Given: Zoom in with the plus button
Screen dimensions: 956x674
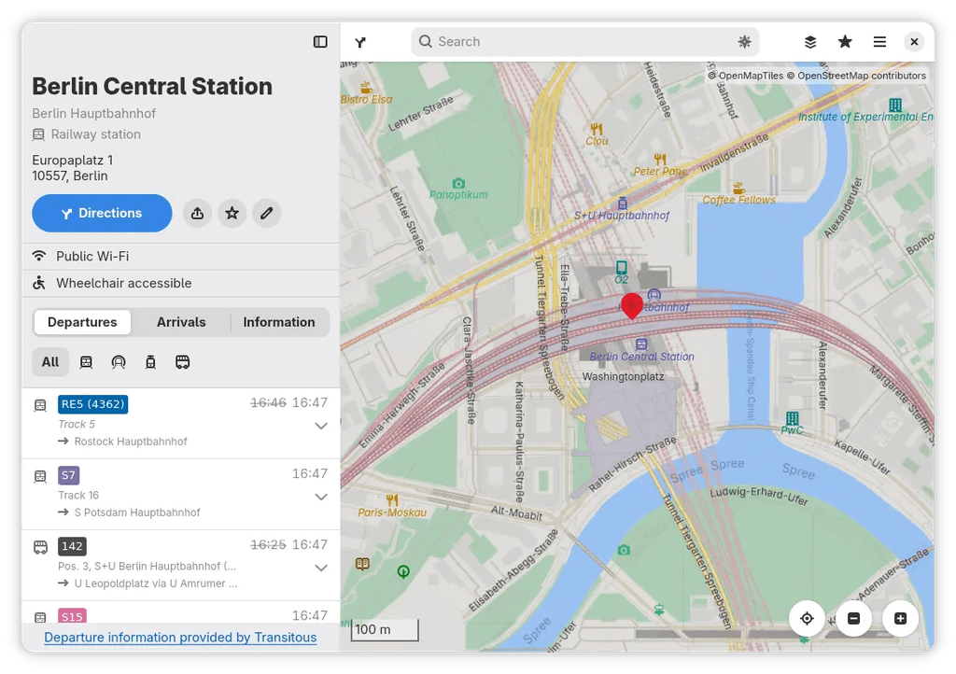Looking at the screenshot, I should pyautogui.click(x=900, y=619).
